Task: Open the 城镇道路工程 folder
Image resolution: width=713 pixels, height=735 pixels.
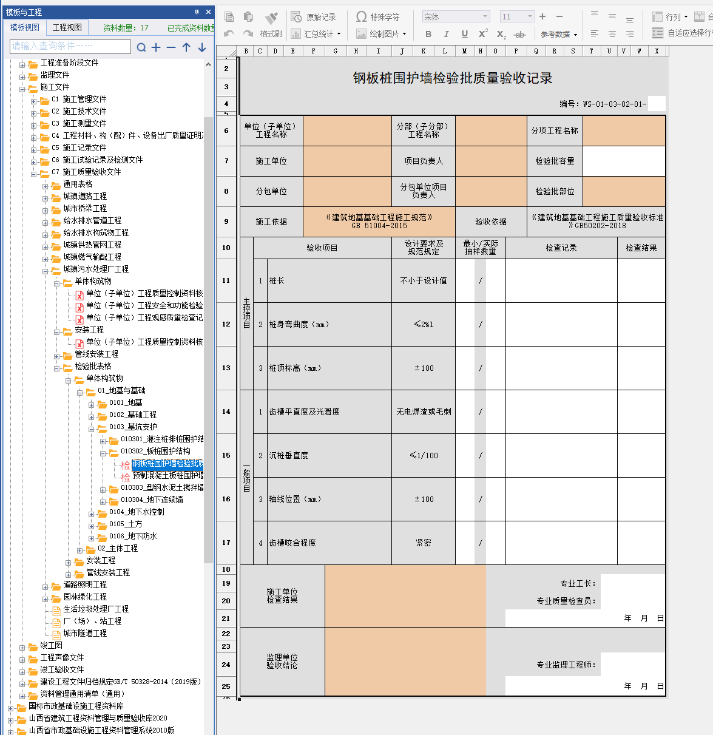Action: pyautogui.click(x=85, y=196)
